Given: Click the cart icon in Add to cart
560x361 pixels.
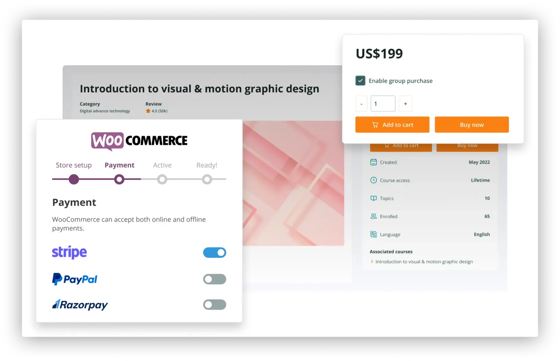Looking at the screenshot, I should click(x=375, y=125).
